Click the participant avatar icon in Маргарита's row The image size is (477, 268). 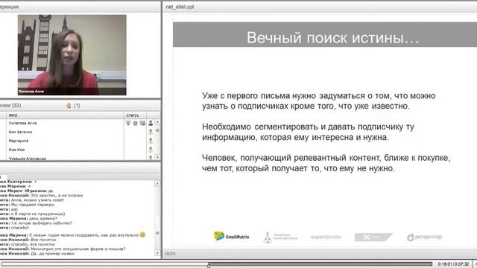point(151,141)
